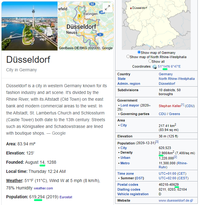Open the Urban population link

point(125,158)
